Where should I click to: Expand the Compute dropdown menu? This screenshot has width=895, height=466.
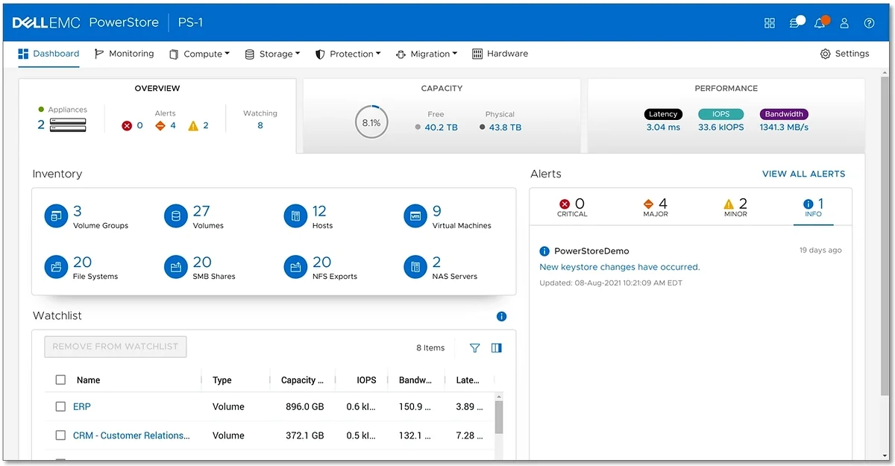coord(199,54)
